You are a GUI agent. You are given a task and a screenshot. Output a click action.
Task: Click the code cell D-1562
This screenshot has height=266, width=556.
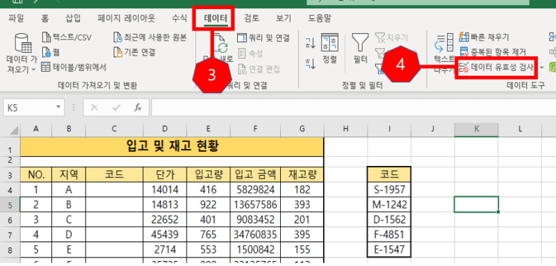click(389, 219)
